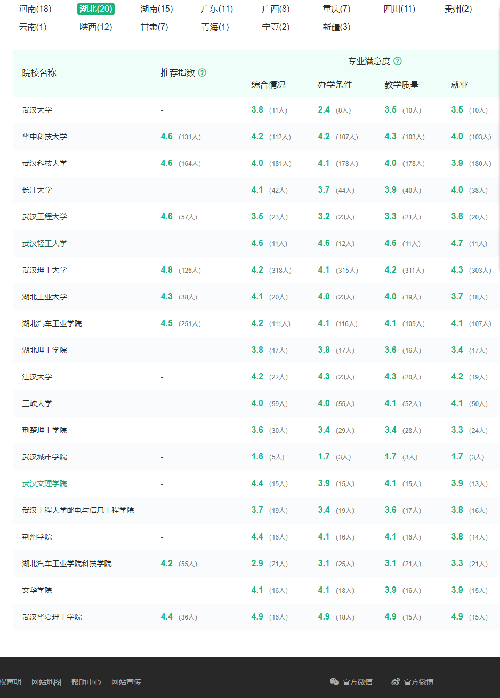Select the 新疆(3) province tab
The height and width of the screenshot is (698, 500).
coord(337,27)
